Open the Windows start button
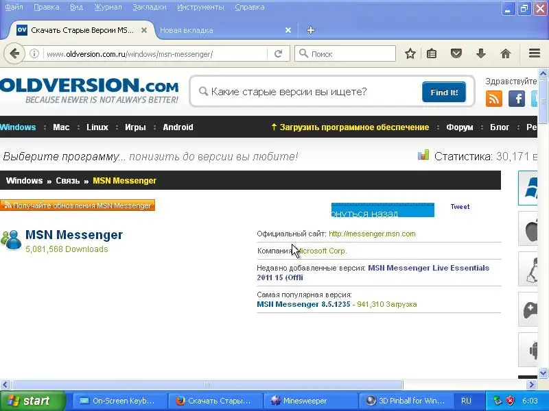 (x=32, y=401)
